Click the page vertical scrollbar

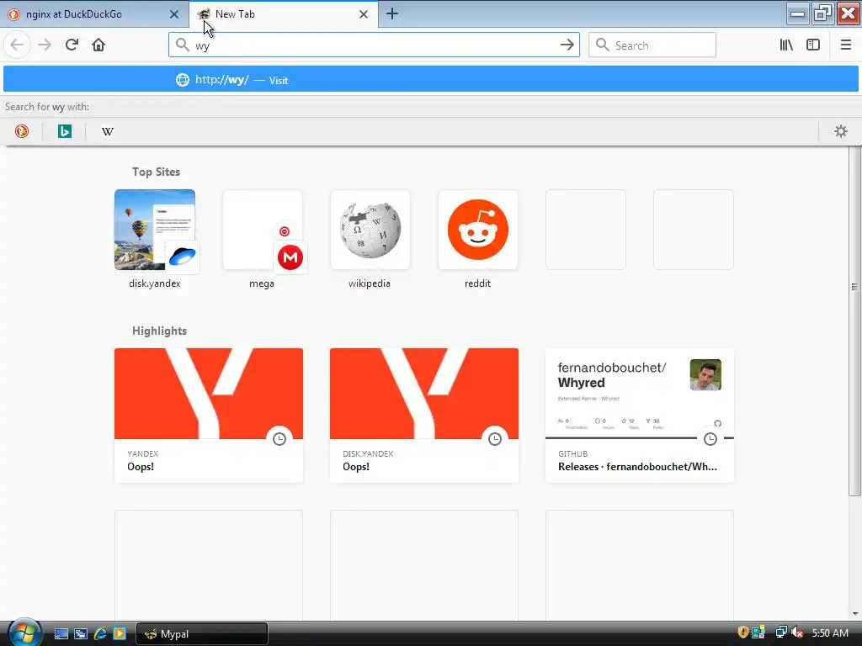tap(854, 321)
